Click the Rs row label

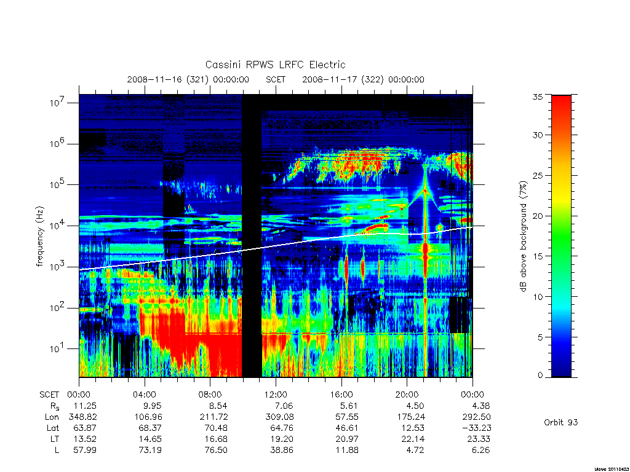tap(55, 406)
